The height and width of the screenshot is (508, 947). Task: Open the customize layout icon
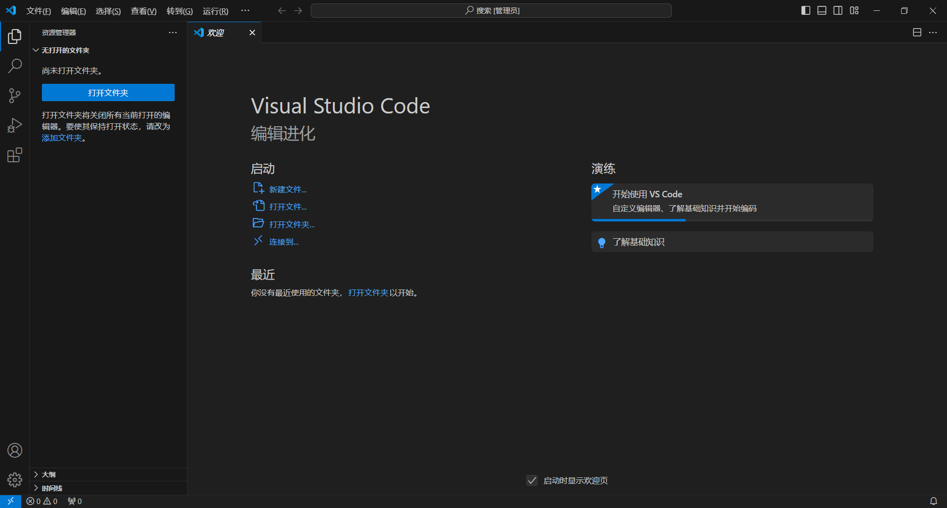click(x=854, y=10)
